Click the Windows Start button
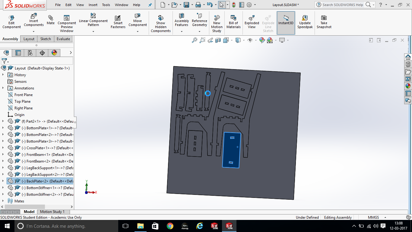The image size is (412, 232). (x=7, y=226)
